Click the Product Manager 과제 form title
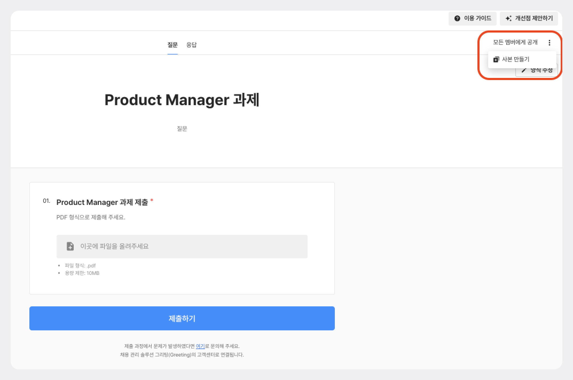 pyautogui.click(x=182, y=100)
